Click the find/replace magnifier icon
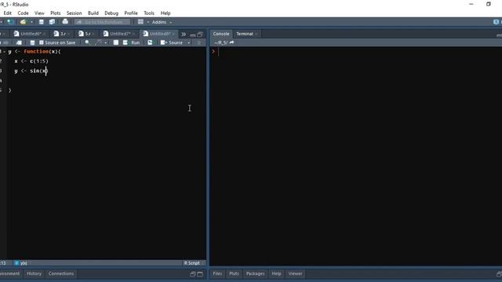 (x=87, y=42)
